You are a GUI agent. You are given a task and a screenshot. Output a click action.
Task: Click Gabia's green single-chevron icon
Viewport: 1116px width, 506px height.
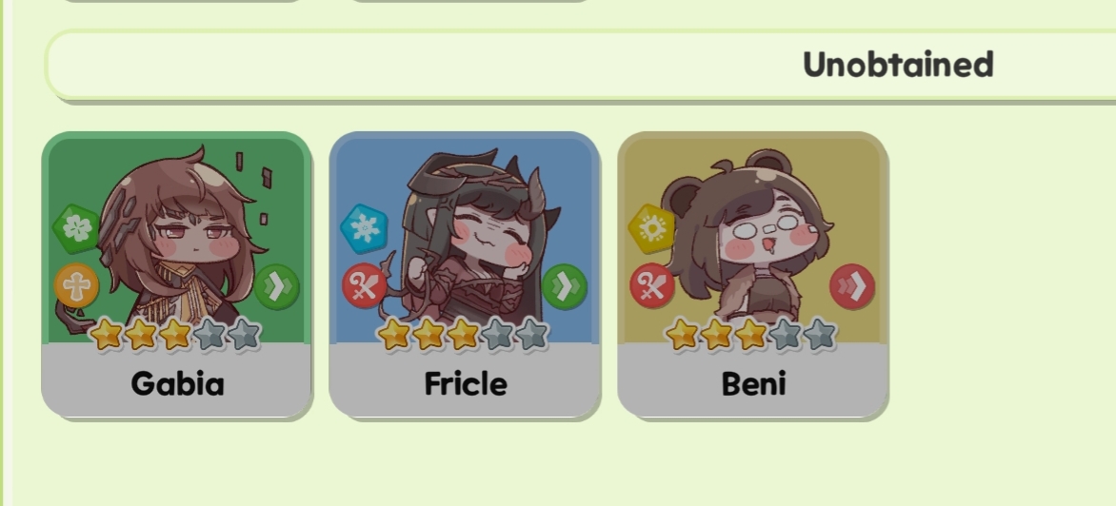(x=276, y=286)
